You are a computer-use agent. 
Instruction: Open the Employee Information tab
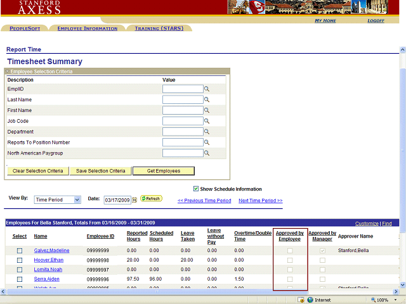(x=87, y=28)
